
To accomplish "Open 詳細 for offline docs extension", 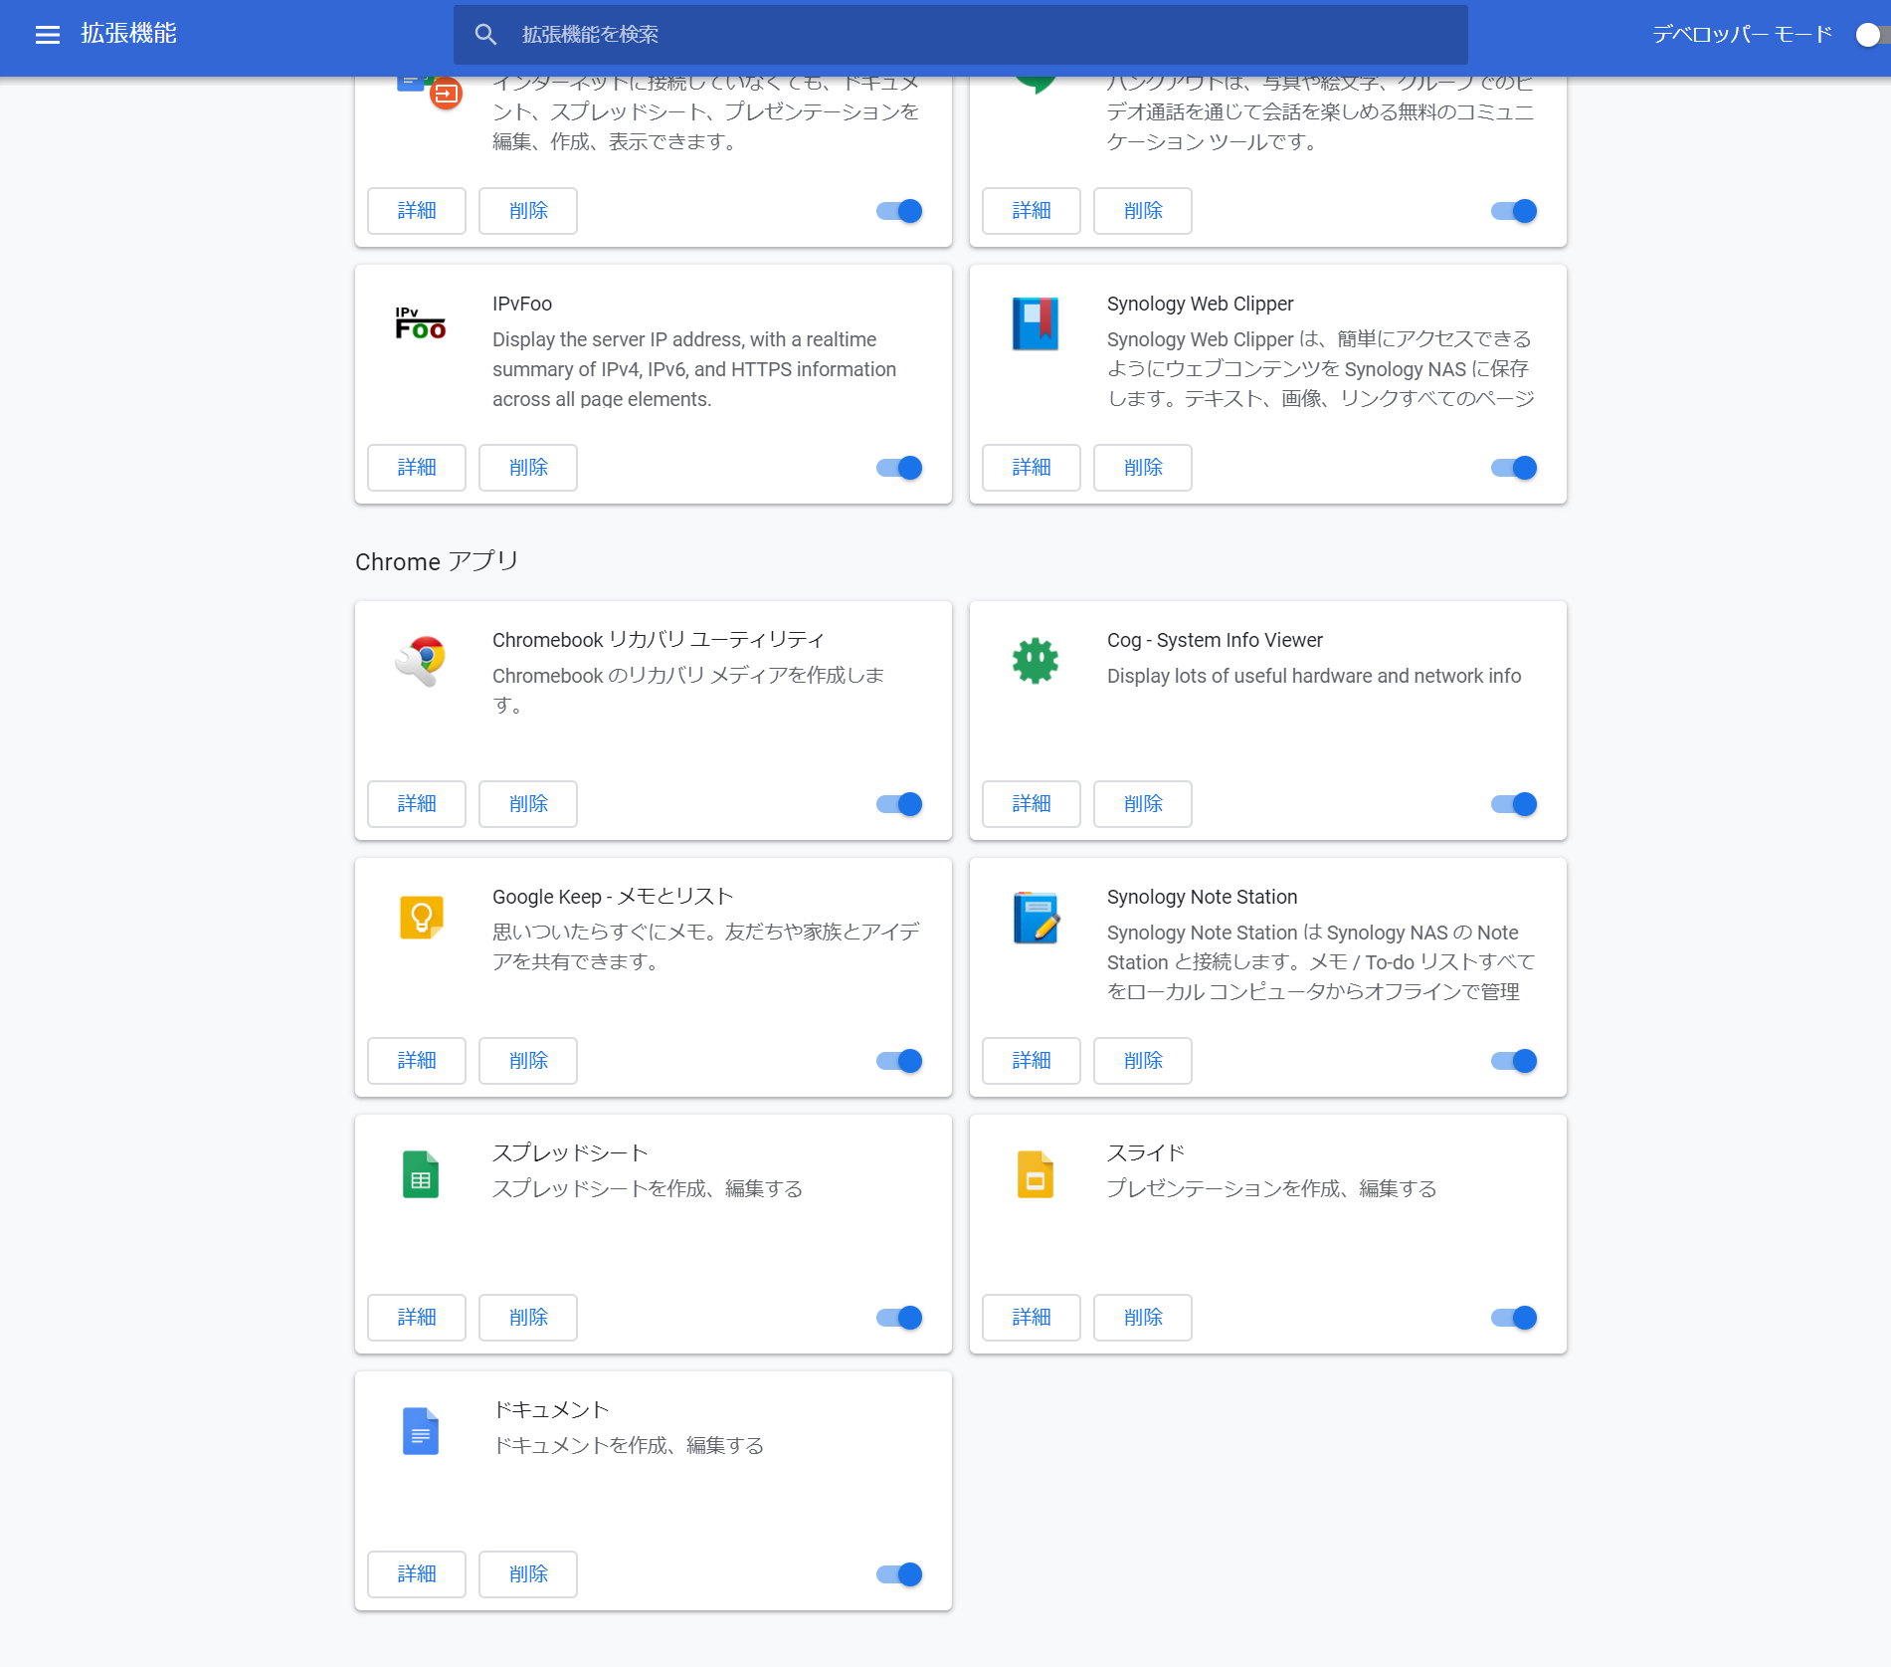I will (x=417, y=211).
